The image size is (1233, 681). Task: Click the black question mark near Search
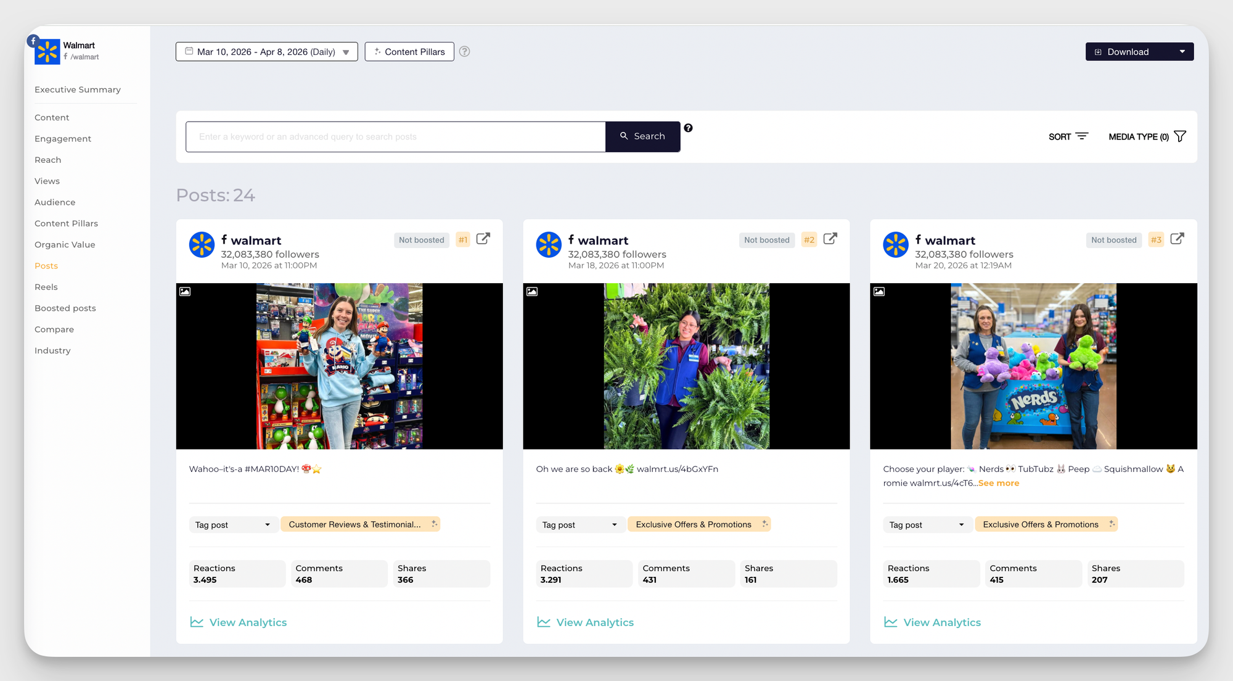[688, 128]
